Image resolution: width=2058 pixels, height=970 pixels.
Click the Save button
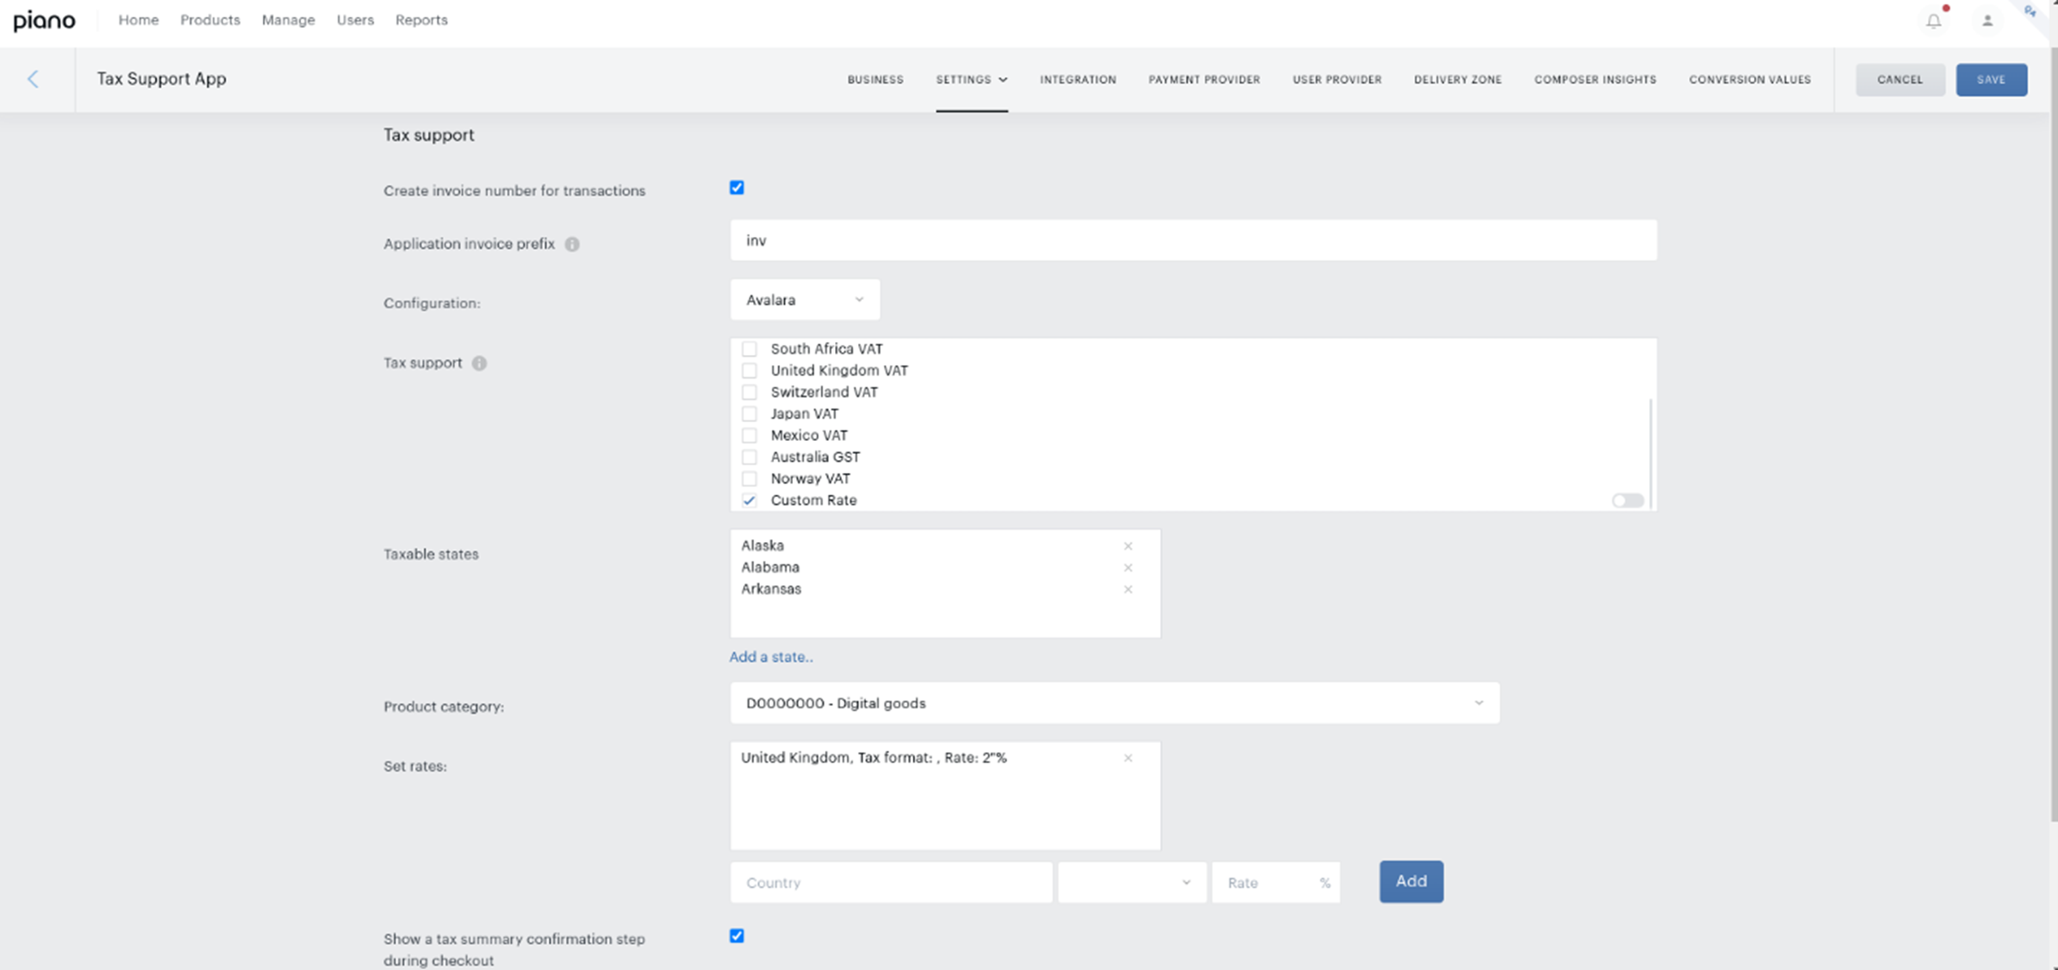click(x=1991, y=80)
